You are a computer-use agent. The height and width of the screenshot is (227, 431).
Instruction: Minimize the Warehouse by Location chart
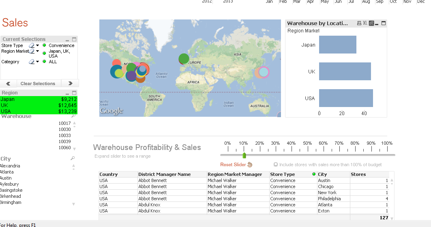377,24
